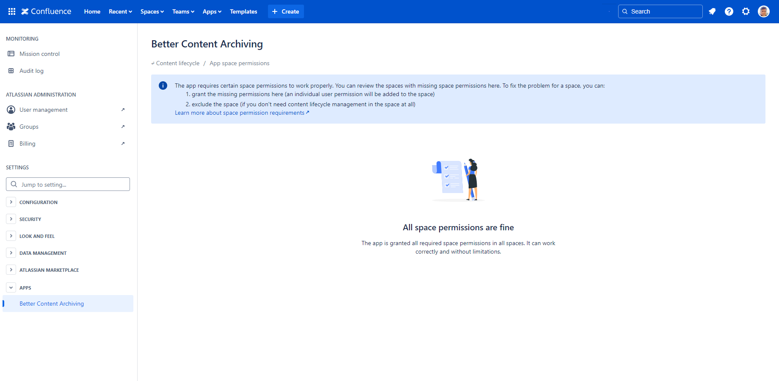Open the help question mark icon
The image size is (779, 381).
pos(729,11)
